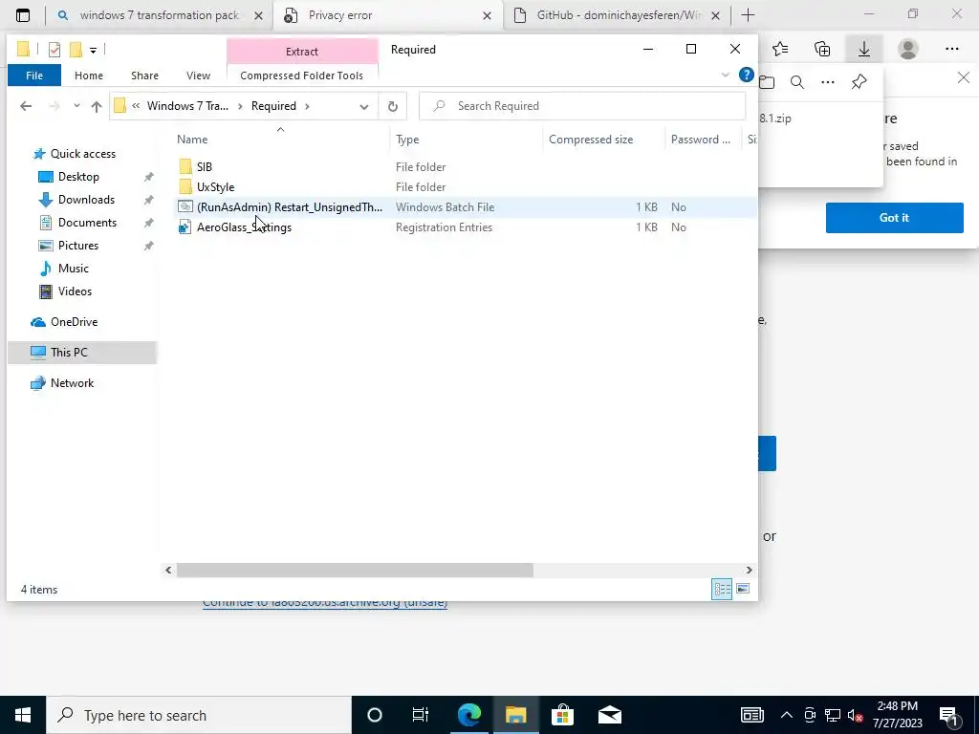Open downloads folder icon in Downloads panel
This screenshot has width=979, height=734.
(x=767, y=82)
